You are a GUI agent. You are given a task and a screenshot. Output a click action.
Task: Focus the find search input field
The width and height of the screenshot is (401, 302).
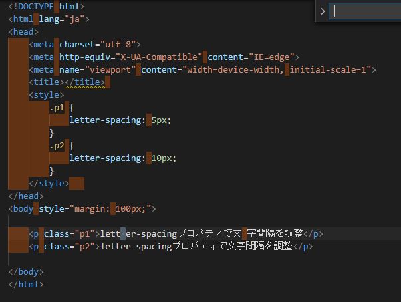[x=365, y=11]
